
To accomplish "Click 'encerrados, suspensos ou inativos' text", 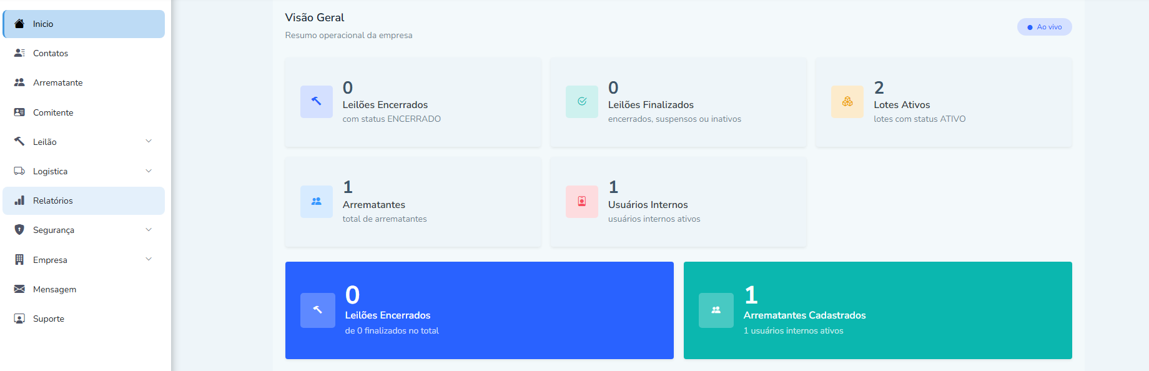I will tap(674, 119).
